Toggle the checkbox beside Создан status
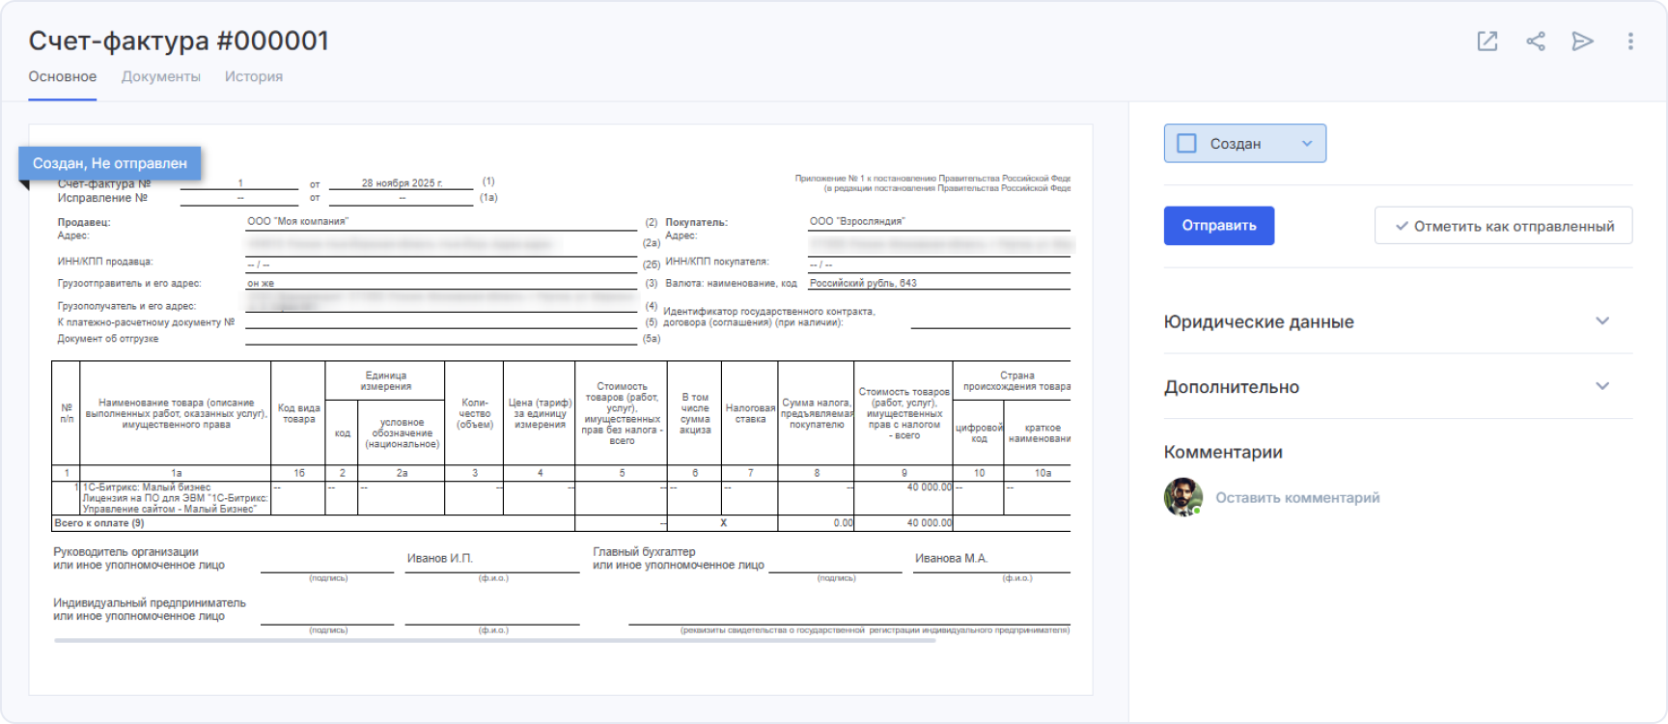Image resolution: width=1668 pixels, height=724 pixels. (x=1187, y=144)
